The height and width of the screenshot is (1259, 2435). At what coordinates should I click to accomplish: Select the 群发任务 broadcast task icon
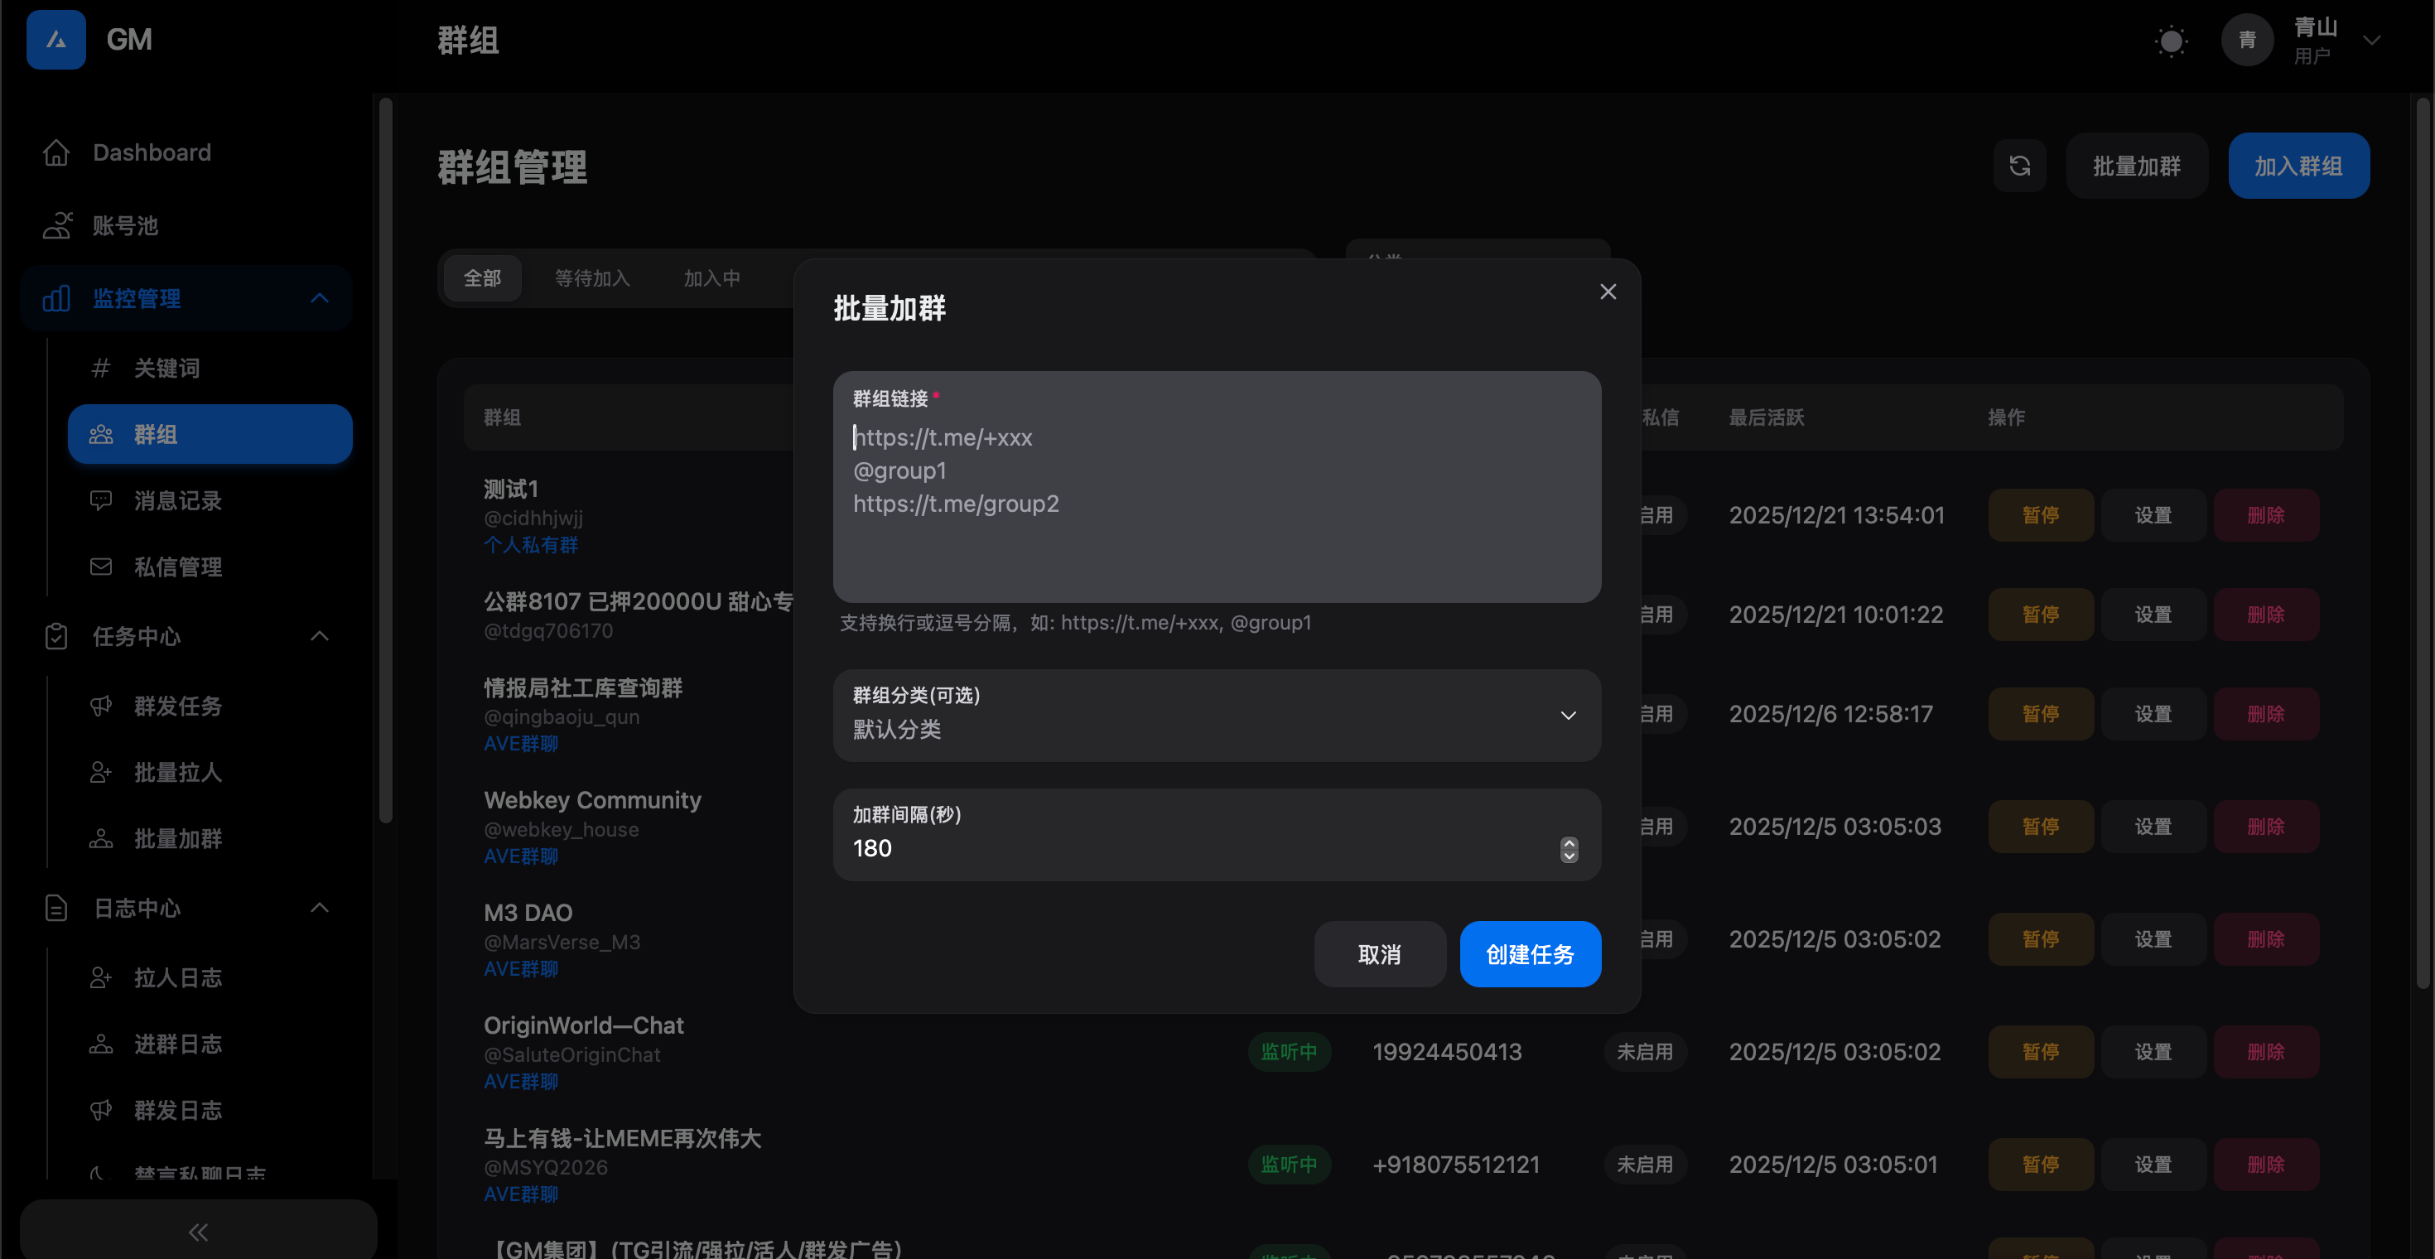pos(101,705)
